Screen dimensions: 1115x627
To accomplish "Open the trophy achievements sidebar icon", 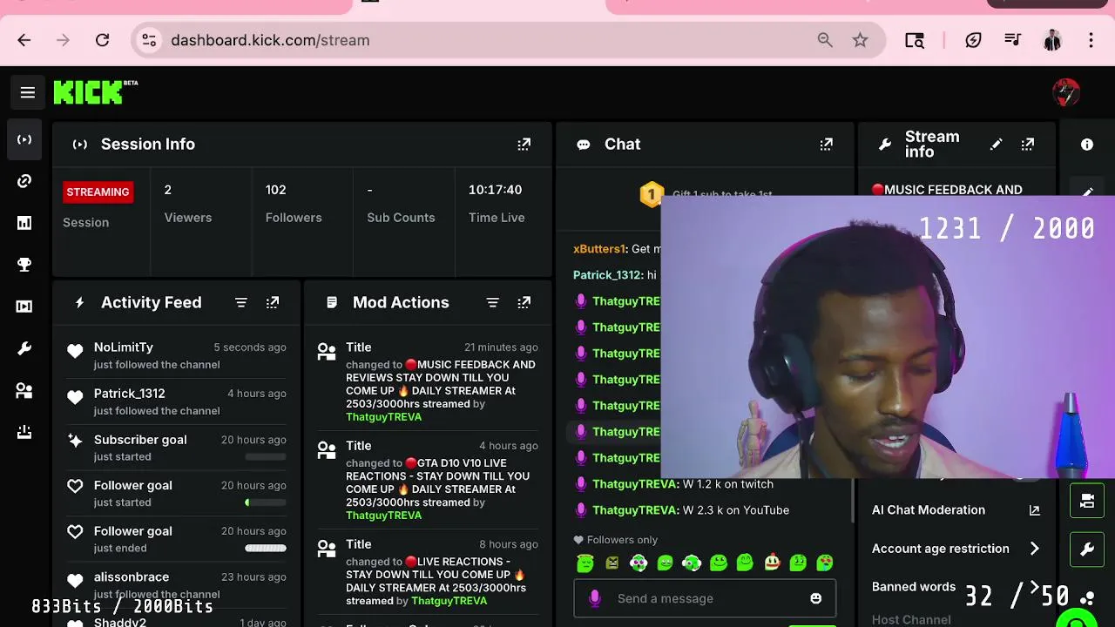I will (24, 265).
